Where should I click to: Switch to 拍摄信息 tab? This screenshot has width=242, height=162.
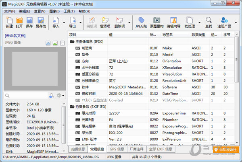[78, 149]
